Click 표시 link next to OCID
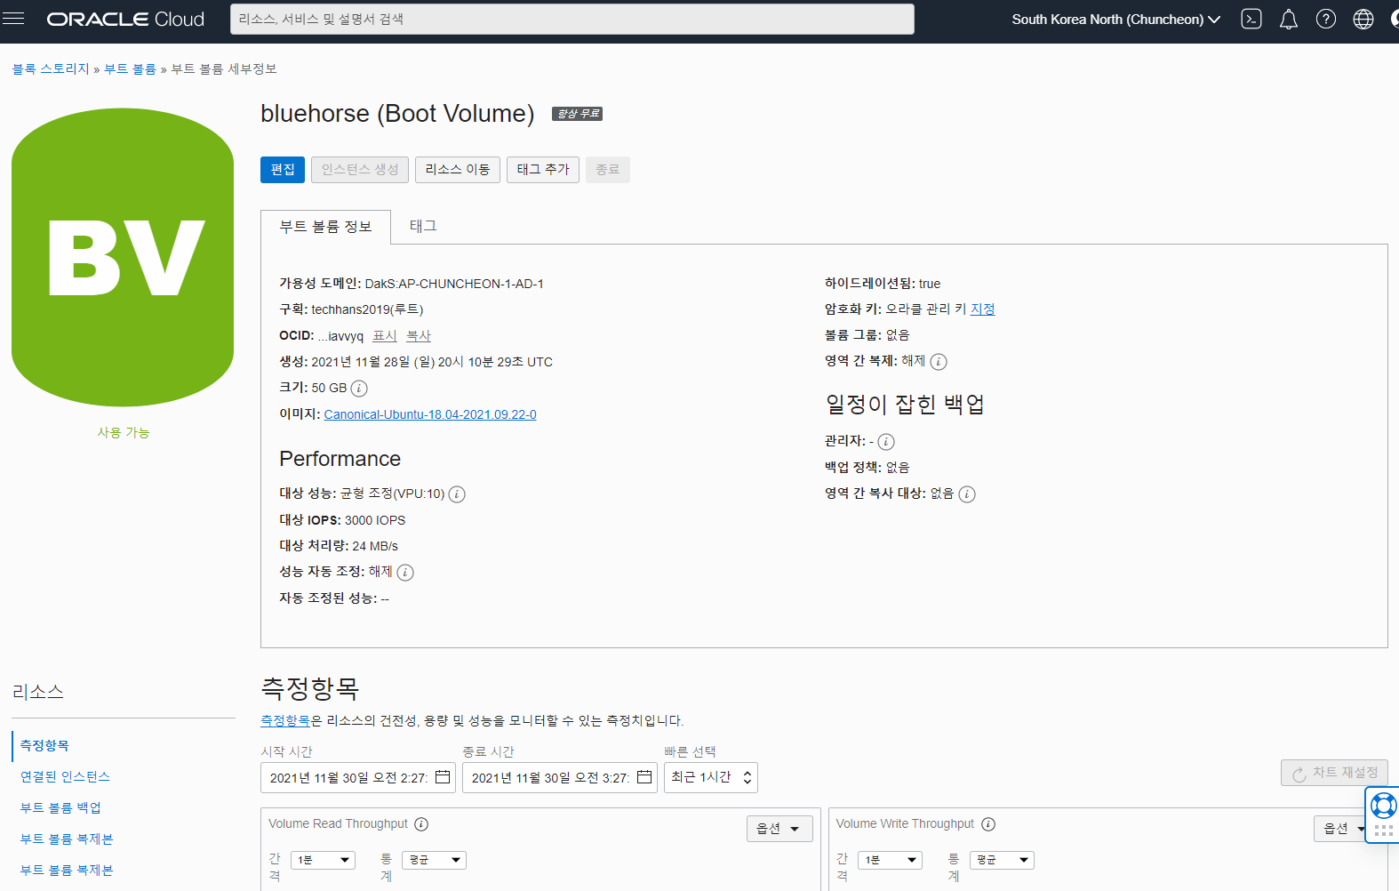The width and height of the screenshot is (1399, 891). (385, 336)
